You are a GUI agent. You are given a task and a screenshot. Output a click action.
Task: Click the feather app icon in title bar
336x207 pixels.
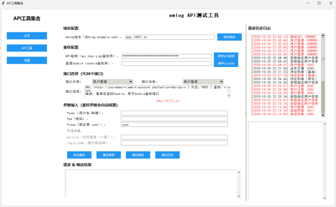3,3
